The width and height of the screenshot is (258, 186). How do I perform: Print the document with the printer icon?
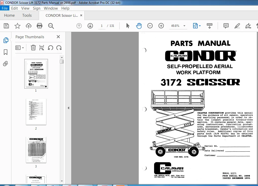pos(40,26)
